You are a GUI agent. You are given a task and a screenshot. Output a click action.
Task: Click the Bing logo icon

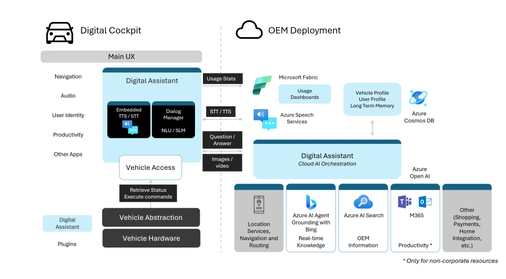point(311,201)
